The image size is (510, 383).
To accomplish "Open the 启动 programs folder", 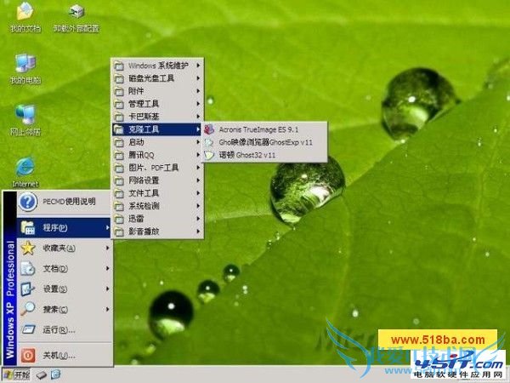I will coord(157,142).
